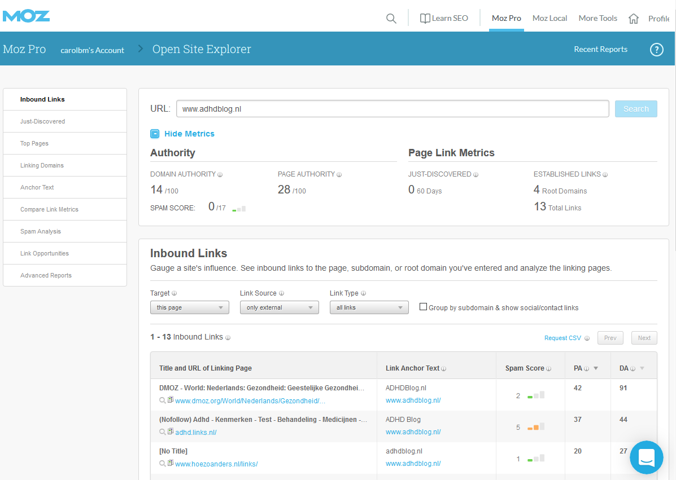Click the Link Type info icon
Screen dimensions: 676x480
[x=364, y=293]
